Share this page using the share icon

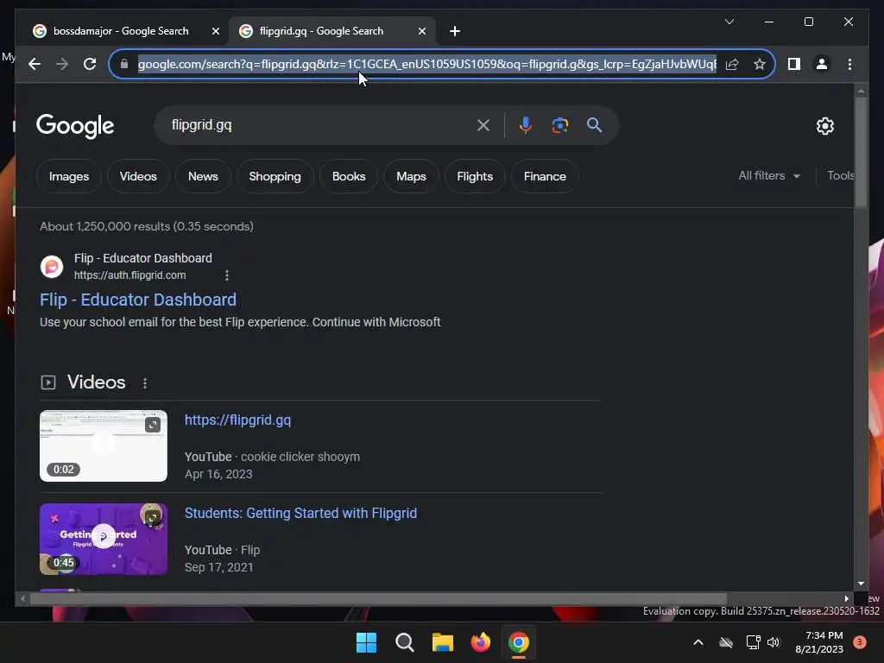click(x=732, y=64)
